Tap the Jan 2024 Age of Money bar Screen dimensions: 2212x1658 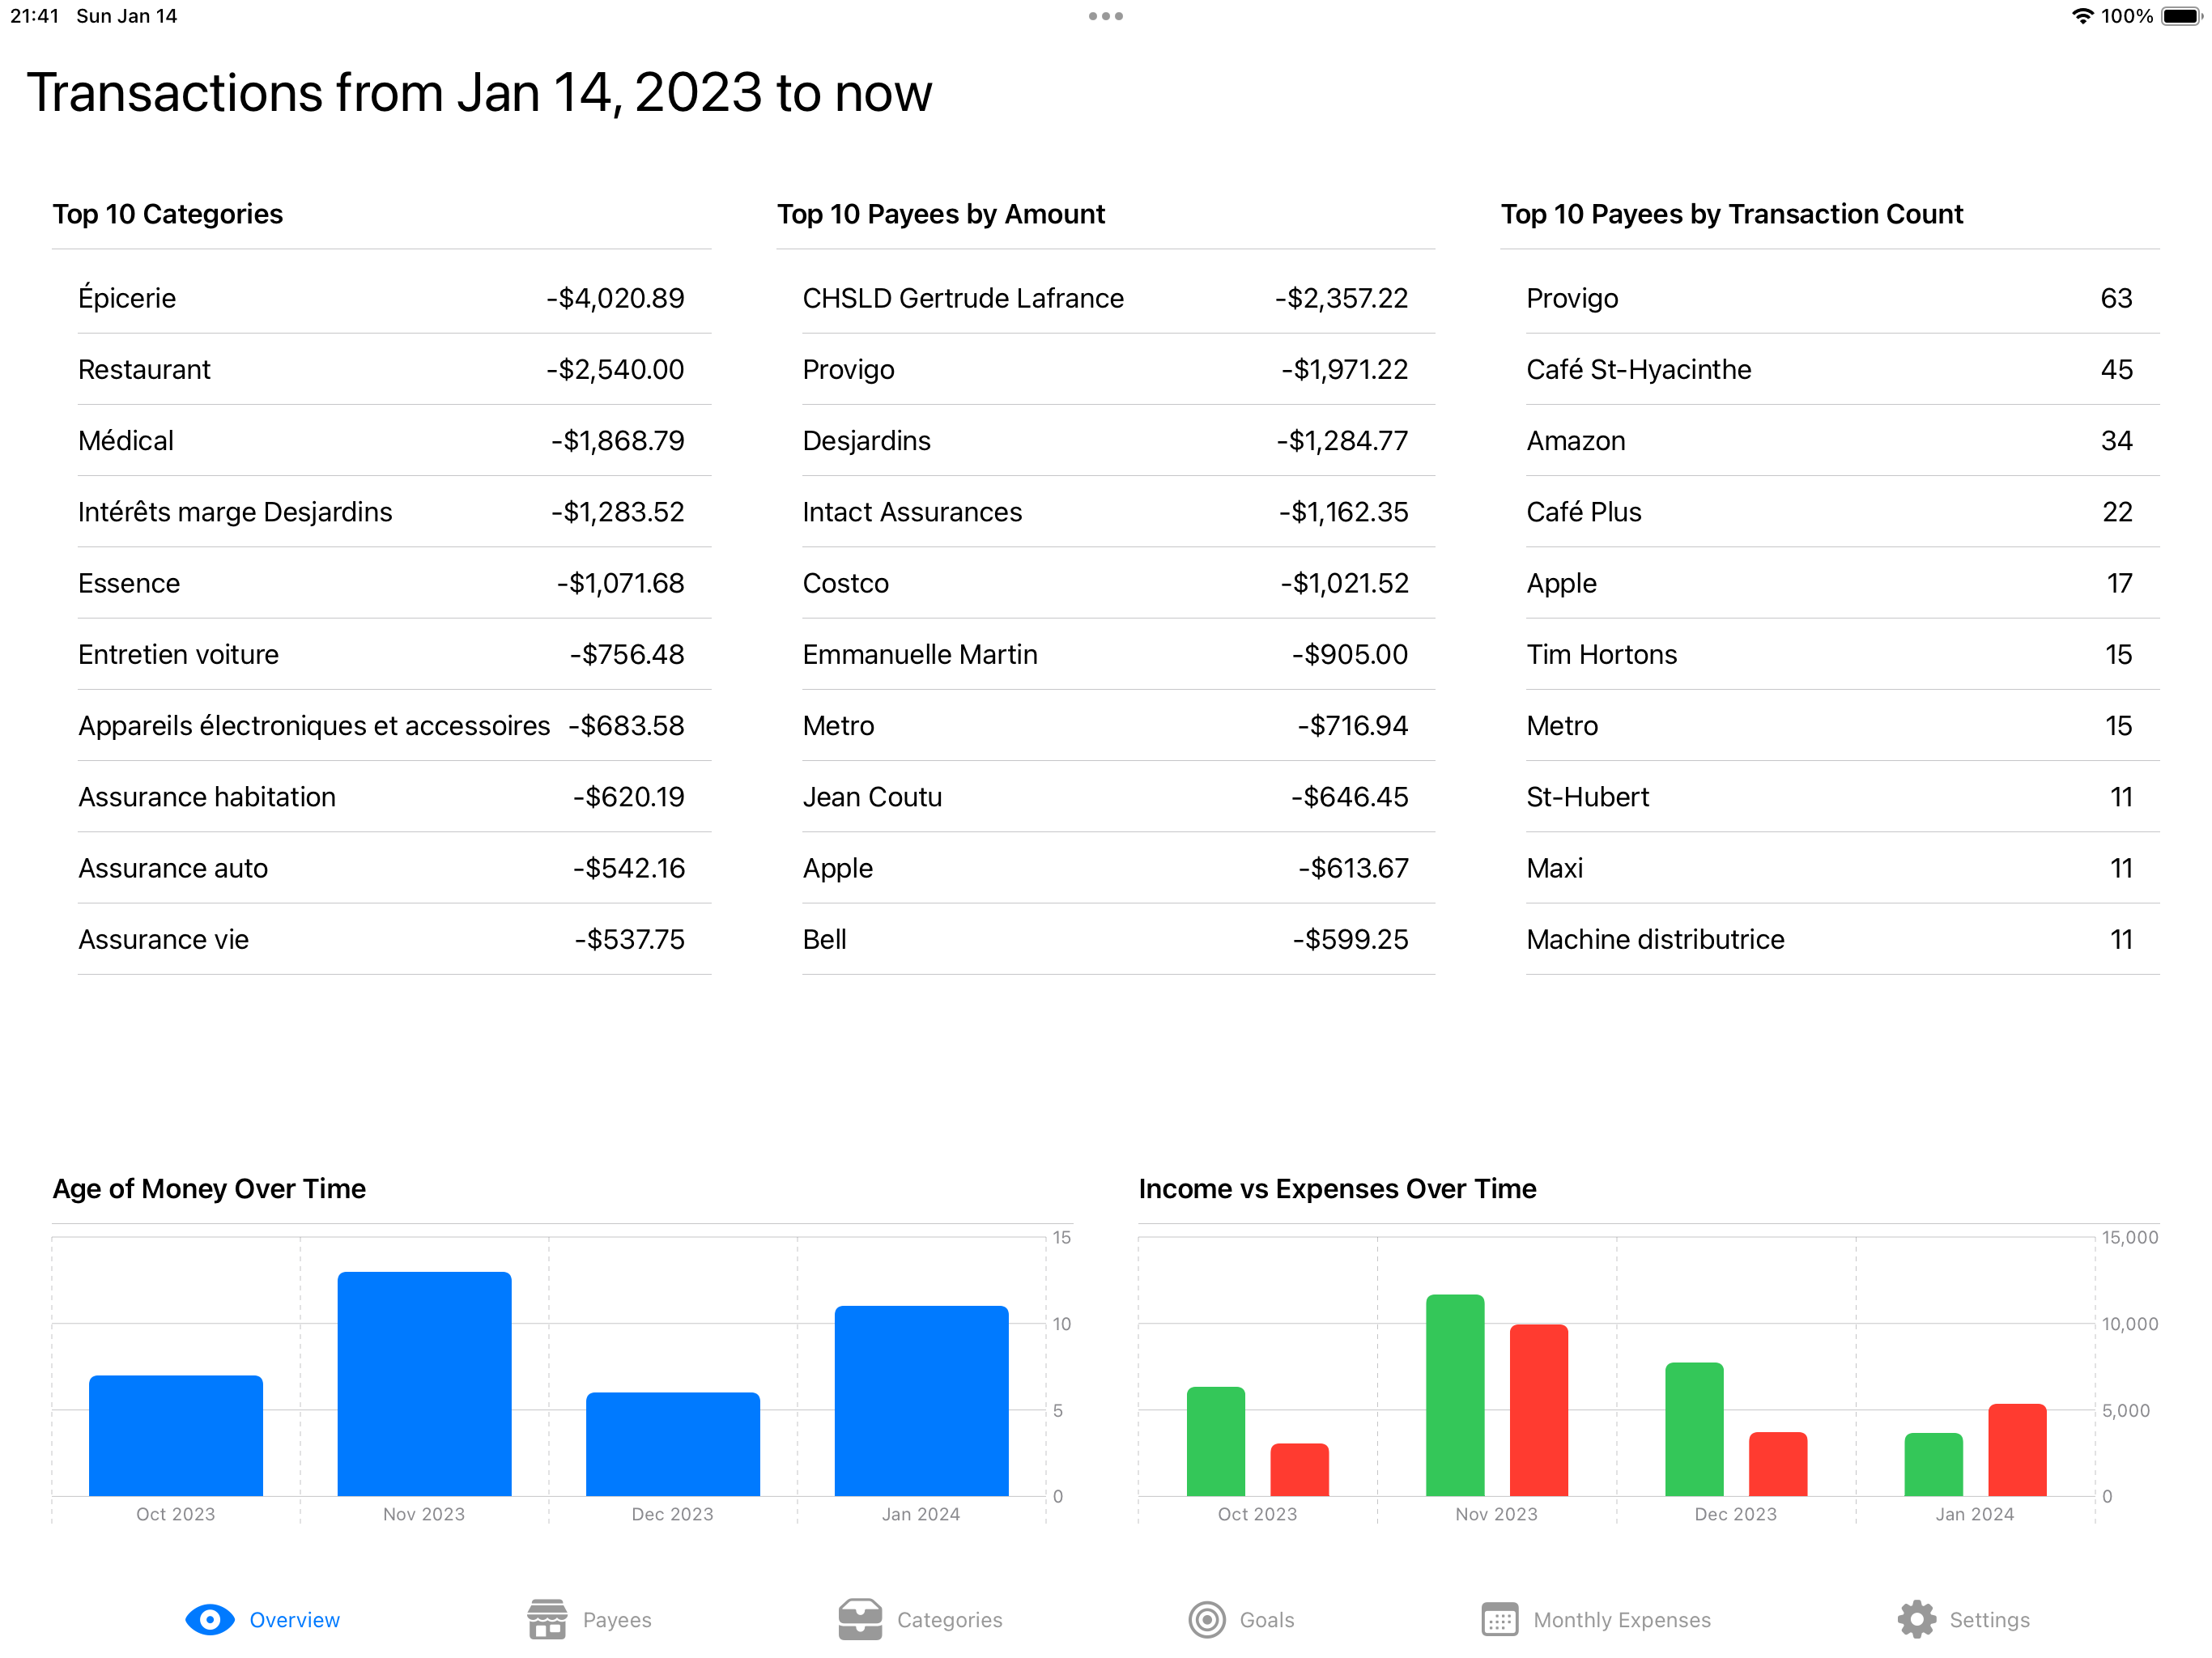click(x=921, y=1401)
